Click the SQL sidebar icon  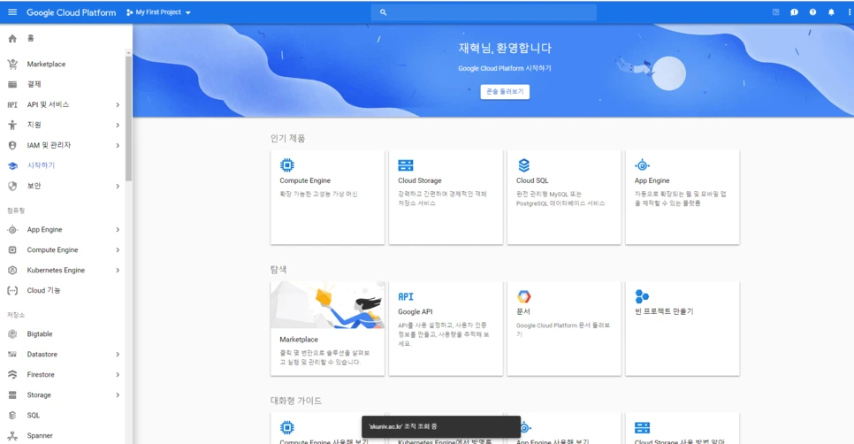tap(12, 415)
